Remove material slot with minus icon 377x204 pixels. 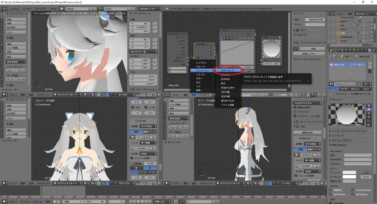370,67
